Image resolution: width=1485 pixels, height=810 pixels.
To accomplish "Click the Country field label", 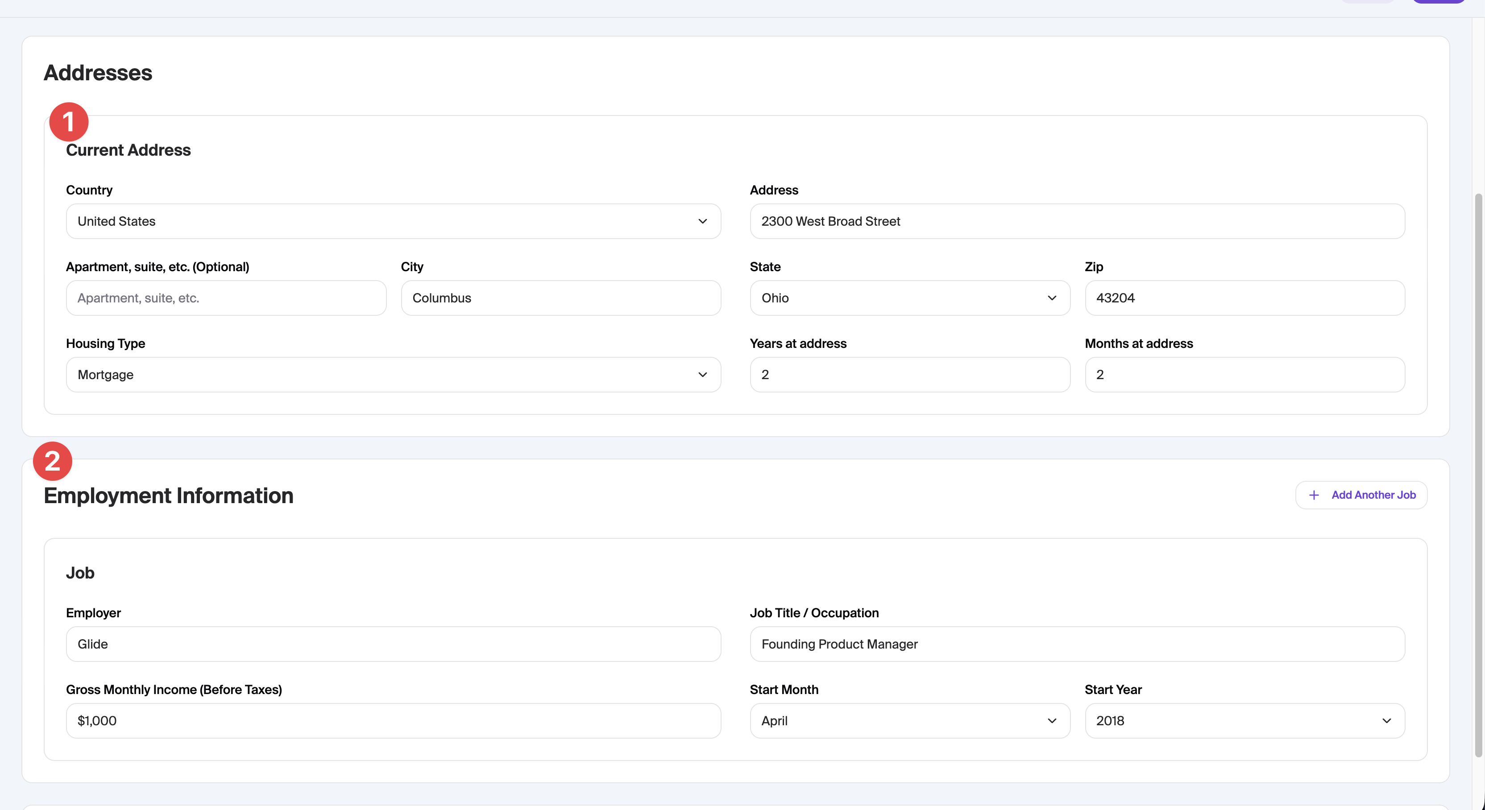I will (x=89, y=190).
